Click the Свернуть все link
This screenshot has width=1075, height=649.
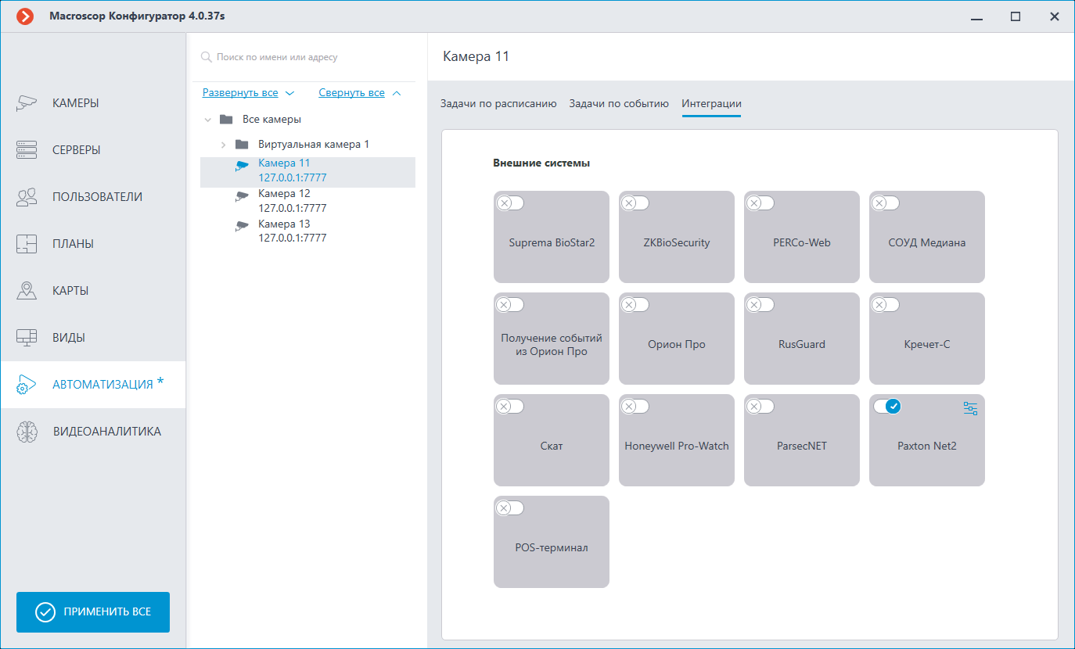pyautogui.click(x=351, y=93)
